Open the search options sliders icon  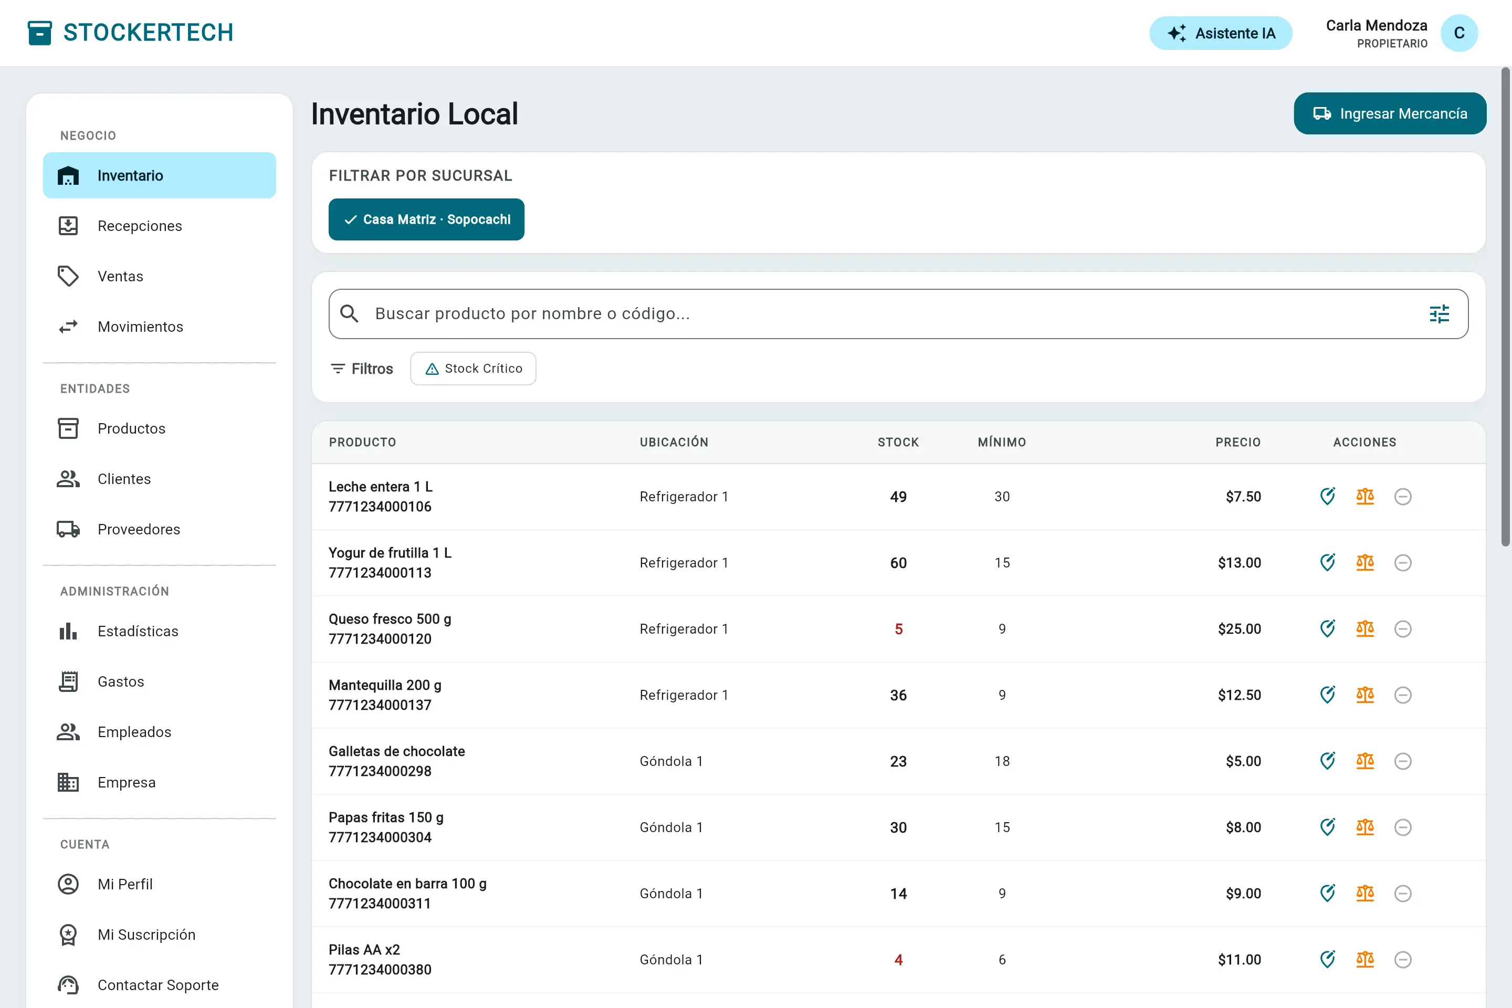1438,314
